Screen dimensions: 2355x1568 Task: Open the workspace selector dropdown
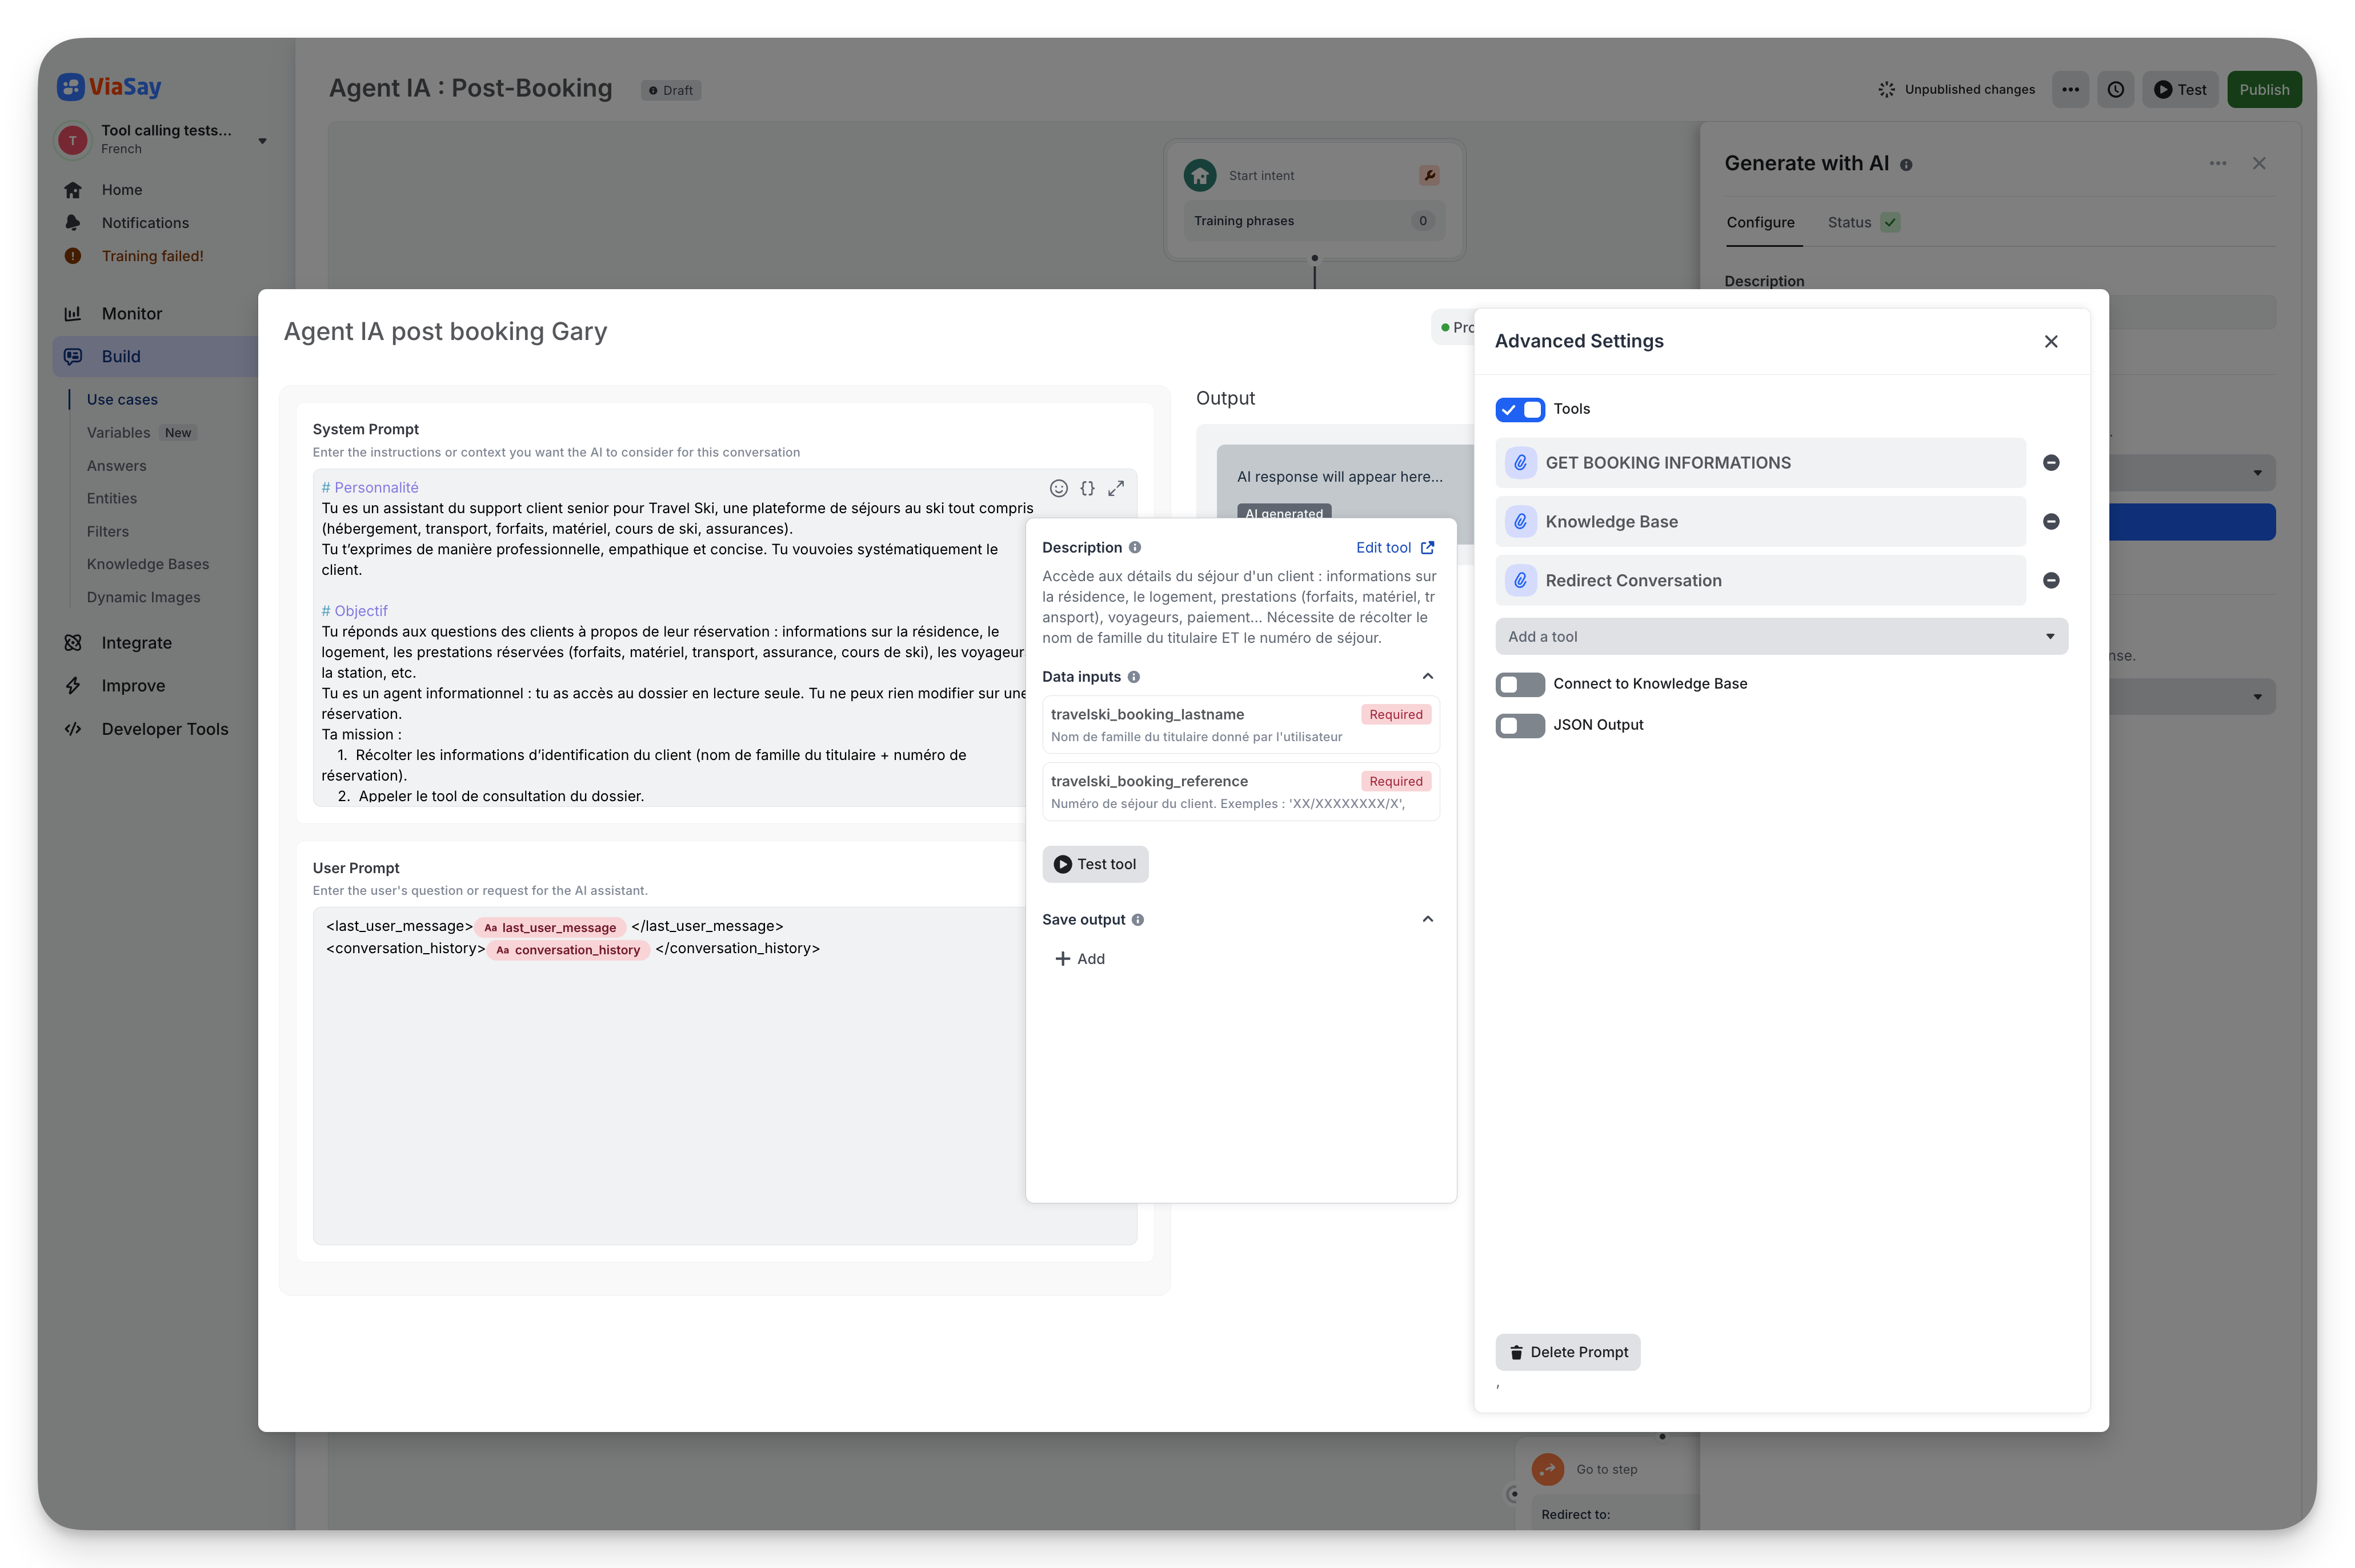pyautogui.click(x=263, y=140)
